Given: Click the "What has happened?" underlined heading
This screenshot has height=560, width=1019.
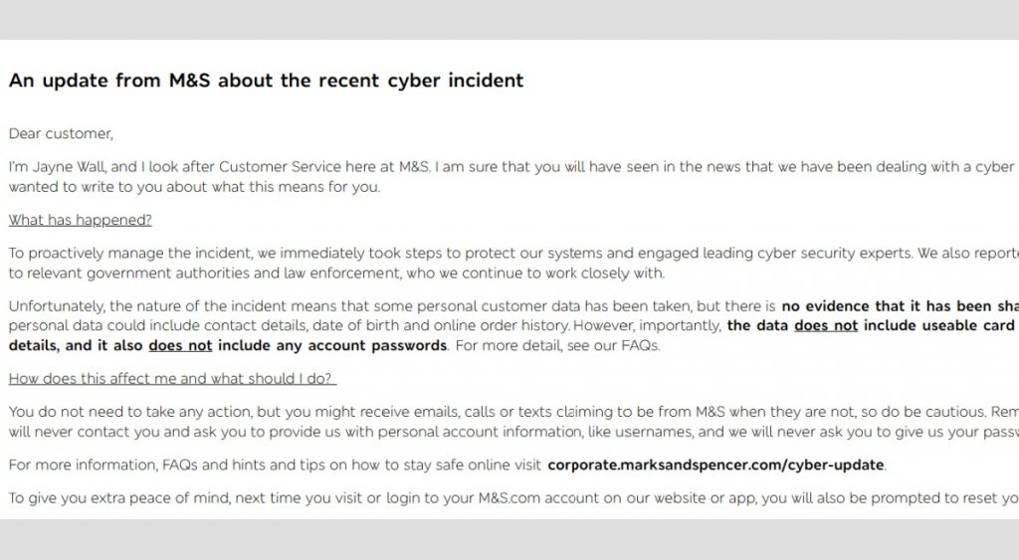Looking at the screenshot, I should (80, 220).
